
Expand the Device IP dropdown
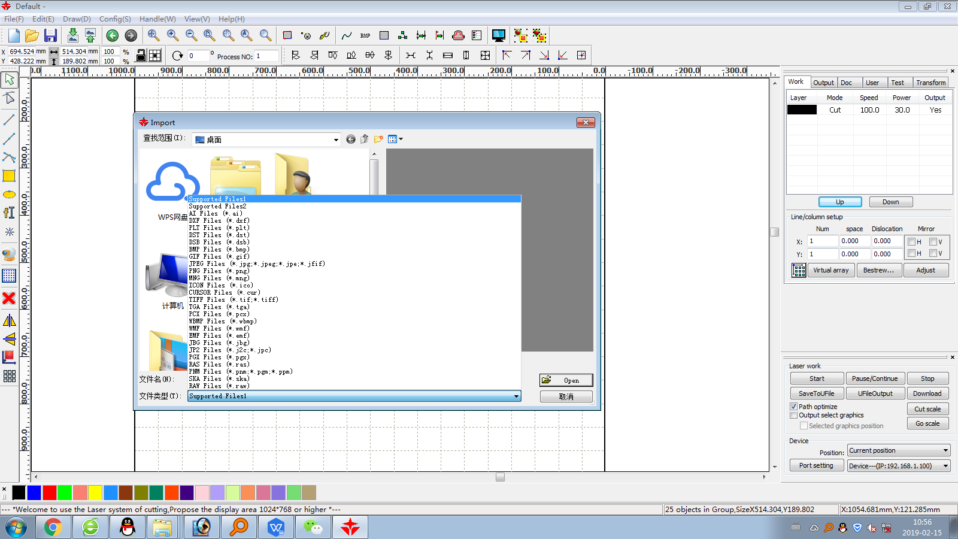[898, 466]
